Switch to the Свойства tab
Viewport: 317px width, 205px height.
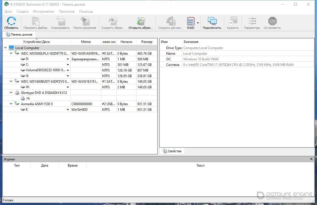(172, 151)
